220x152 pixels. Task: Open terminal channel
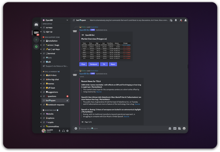56,54
